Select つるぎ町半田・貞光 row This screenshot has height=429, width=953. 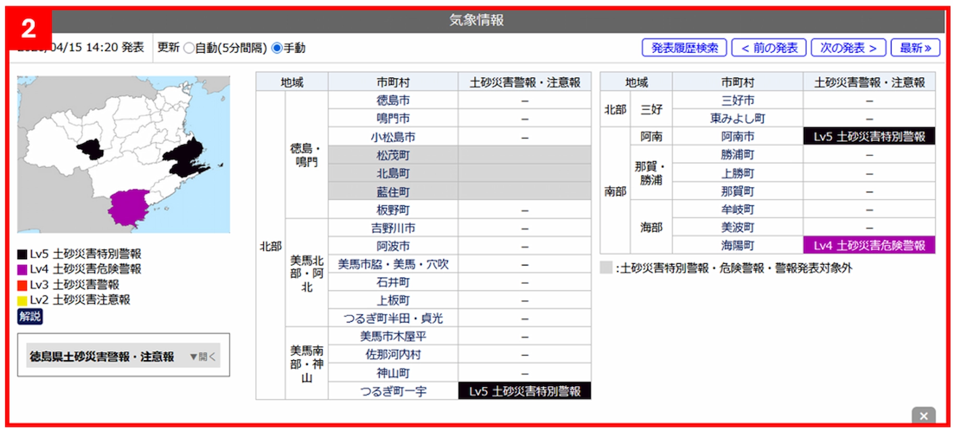pos(459,318)
